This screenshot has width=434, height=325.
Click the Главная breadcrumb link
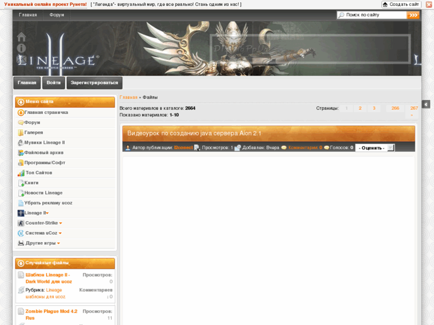(x=128, y=97)
